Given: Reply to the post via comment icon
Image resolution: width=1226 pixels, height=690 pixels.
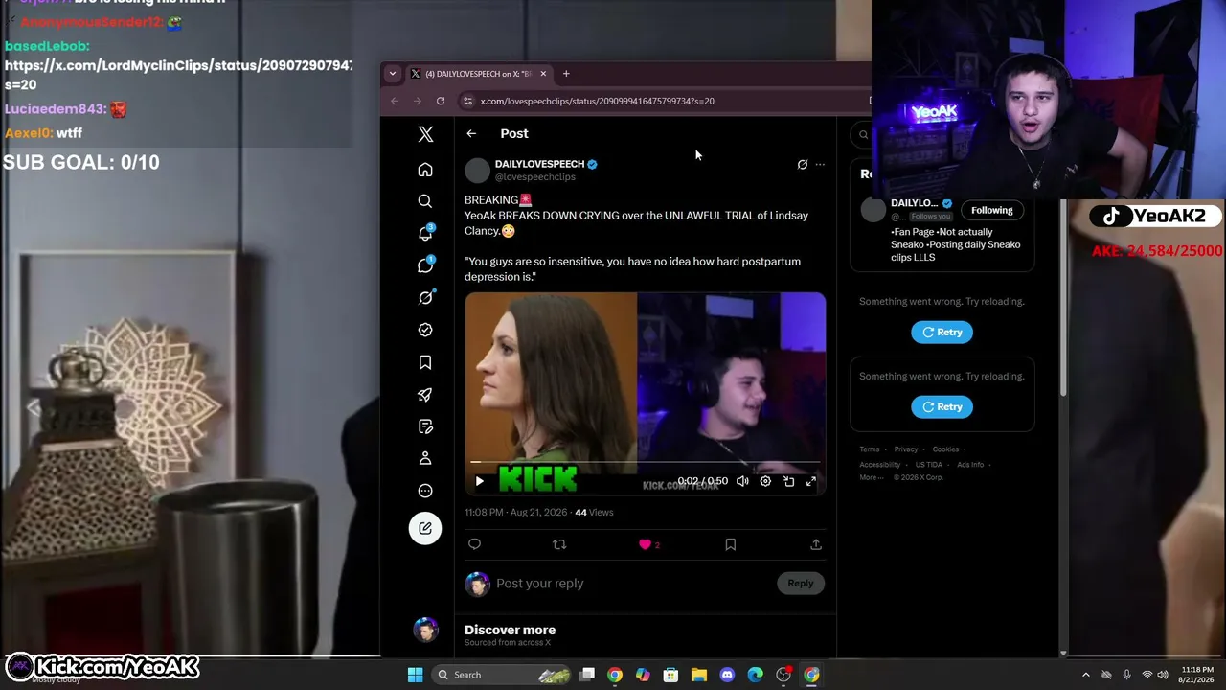Looking at the screenshot, I should (474, 544).
